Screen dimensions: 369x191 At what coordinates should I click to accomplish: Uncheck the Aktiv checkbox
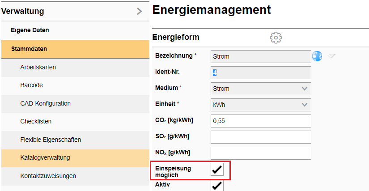pos(217,186)
